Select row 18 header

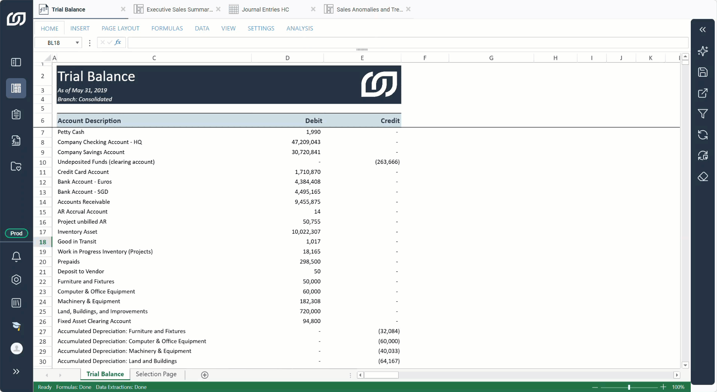point(43,242)
